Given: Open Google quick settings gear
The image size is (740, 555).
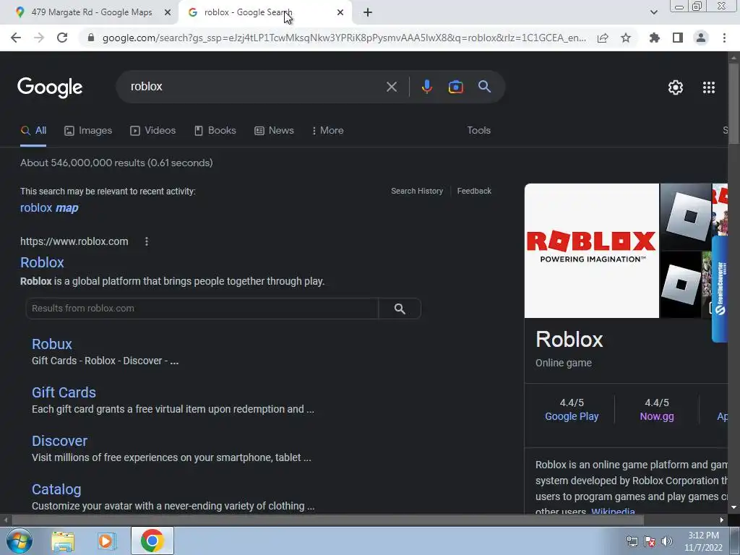Looking at the screenshot, I should tap(676, 87).
